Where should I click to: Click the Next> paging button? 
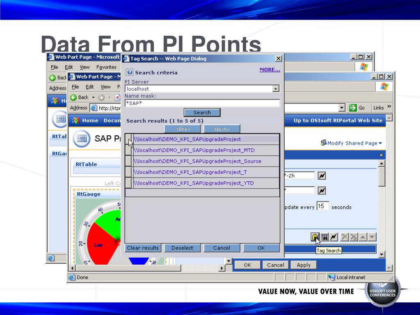(x=222, y=129)
